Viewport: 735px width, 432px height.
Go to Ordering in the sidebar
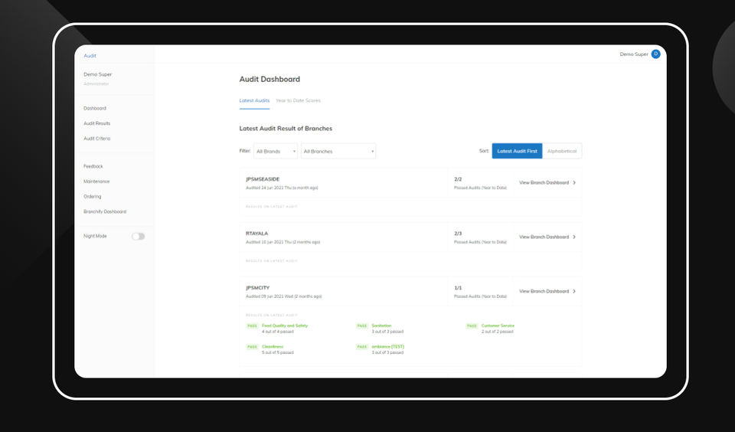click(93, 197)
